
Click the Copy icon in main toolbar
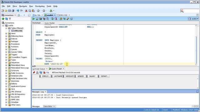pos(30,11)
